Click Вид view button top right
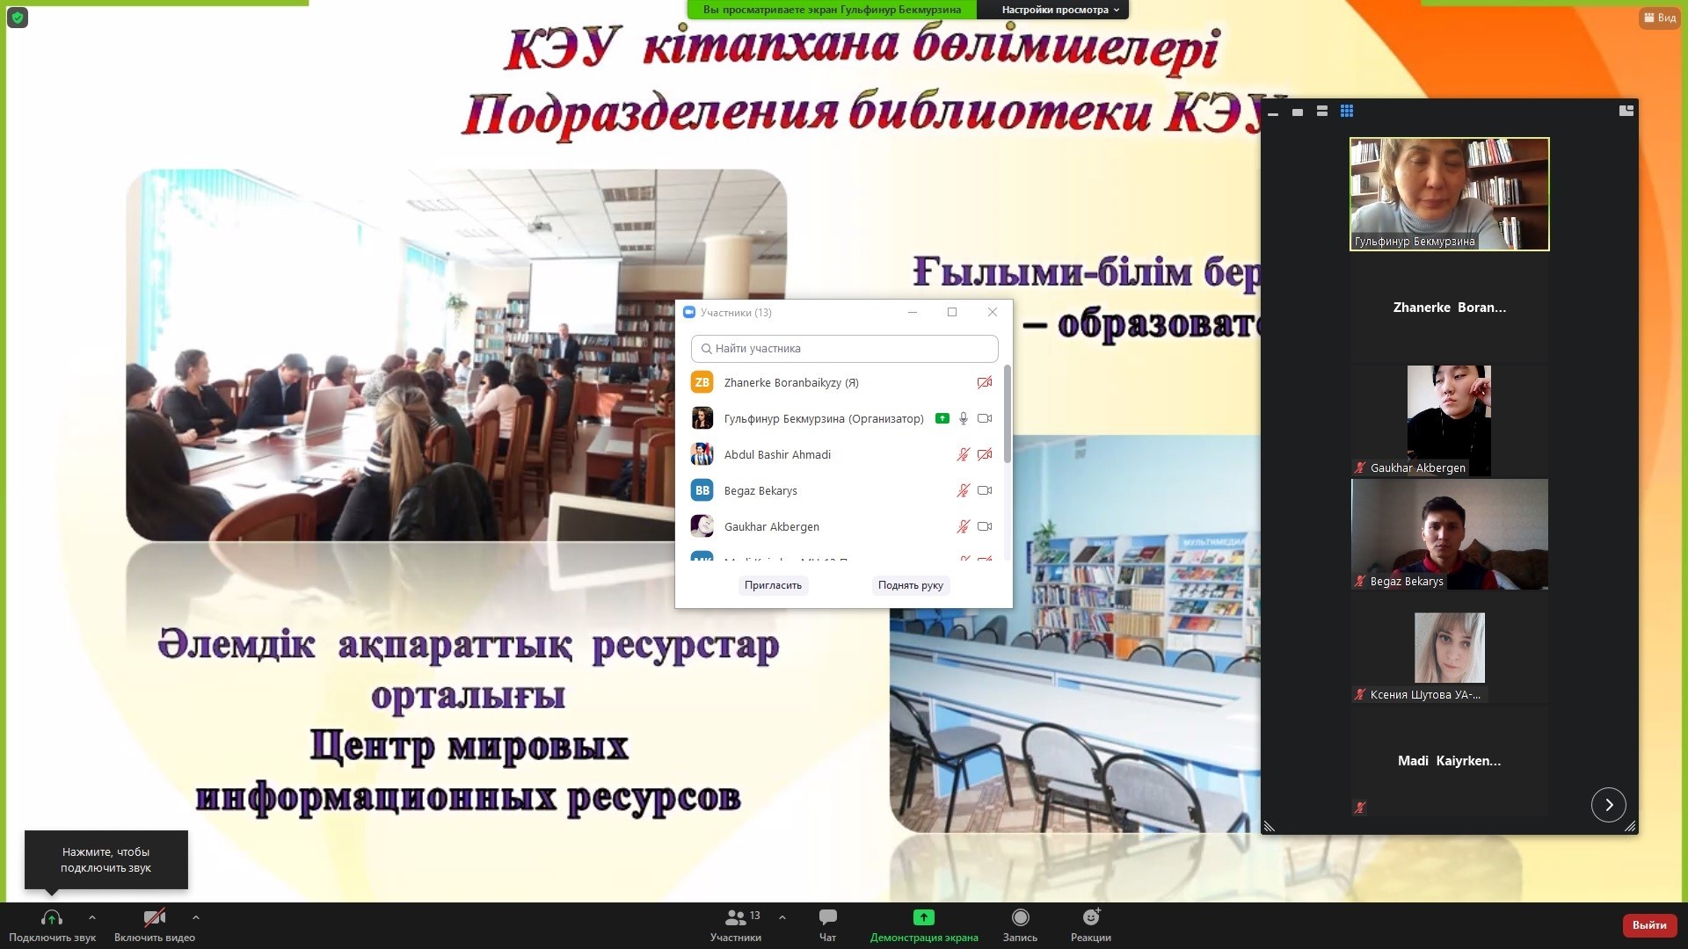This screenshot has width=1688, height=949. point(1659,18)
